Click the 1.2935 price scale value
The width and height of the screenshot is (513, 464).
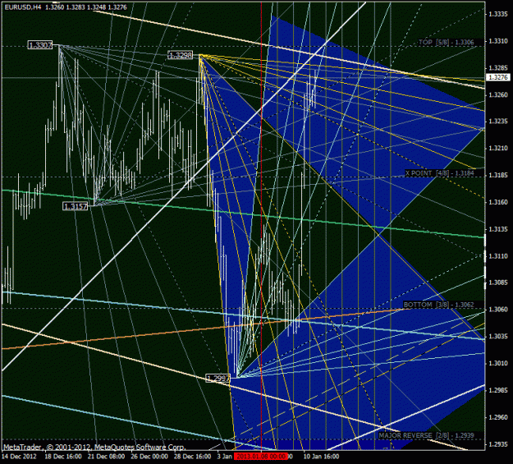click(498, 444)
